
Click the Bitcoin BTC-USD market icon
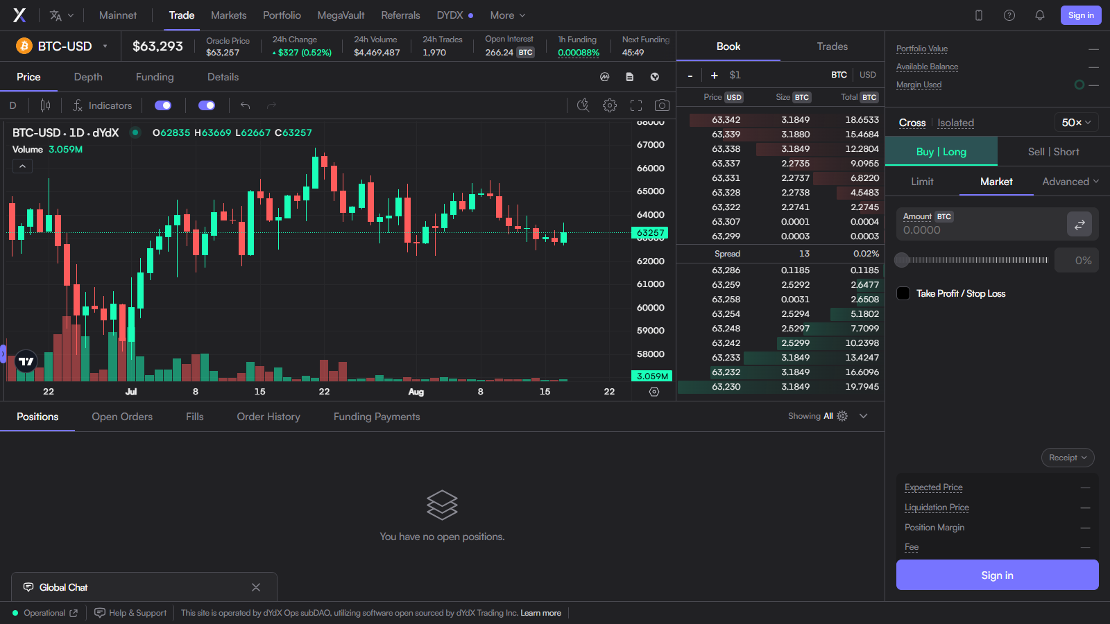pyautogui.click(x=24, y=46)
